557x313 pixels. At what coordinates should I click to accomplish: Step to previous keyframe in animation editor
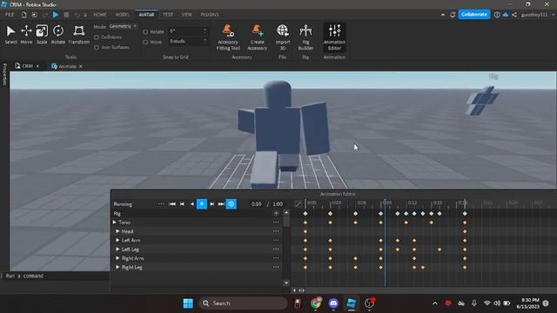(x=182, y=204)
